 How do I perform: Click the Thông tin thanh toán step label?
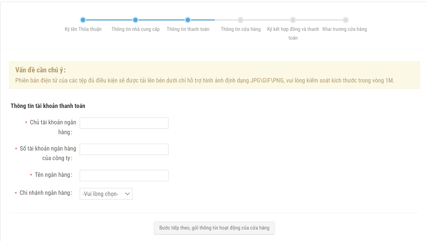click(x=188, y=29)
